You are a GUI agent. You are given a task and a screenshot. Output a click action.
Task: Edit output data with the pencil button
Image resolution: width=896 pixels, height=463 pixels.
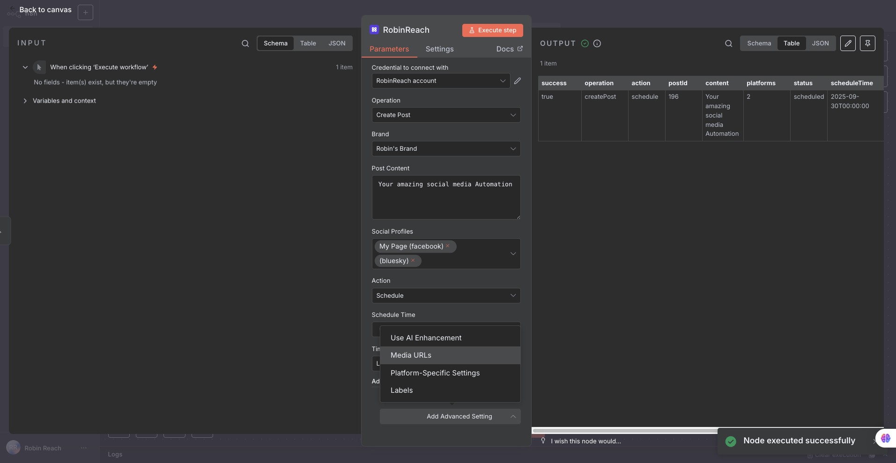tap(848, 44)
